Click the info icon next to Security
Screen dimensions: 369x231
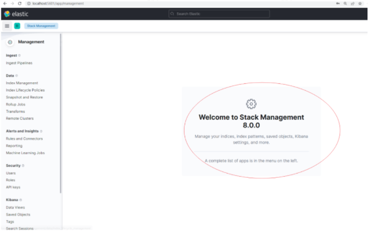pyautogui.click(x=23, y=166)
